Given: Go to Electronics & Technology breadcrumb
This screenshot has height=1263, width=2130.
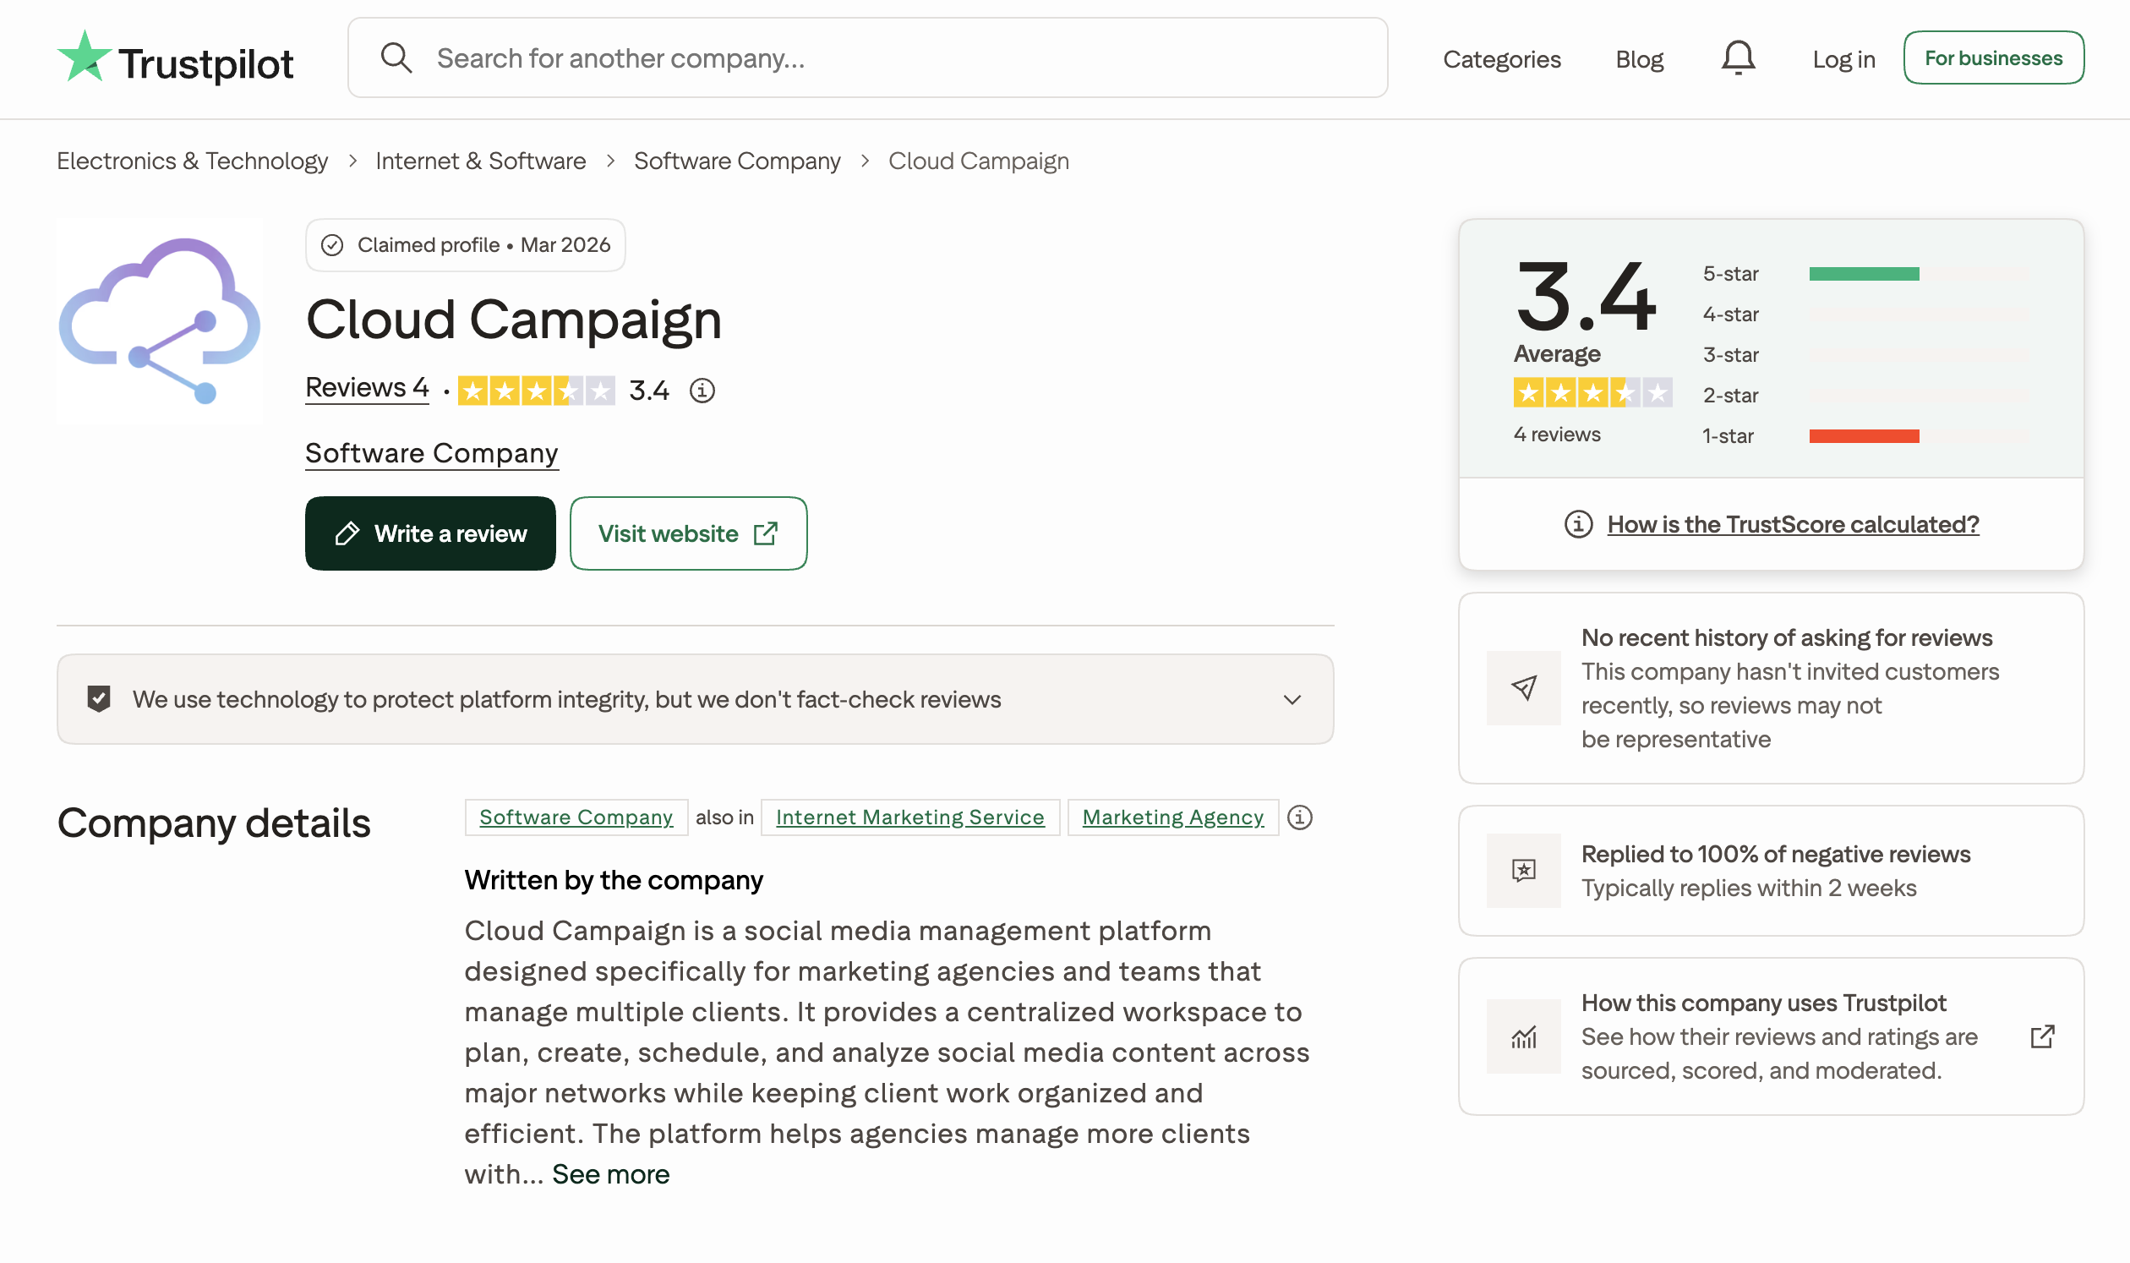Looking at the screenshot, I should point(193,161).
